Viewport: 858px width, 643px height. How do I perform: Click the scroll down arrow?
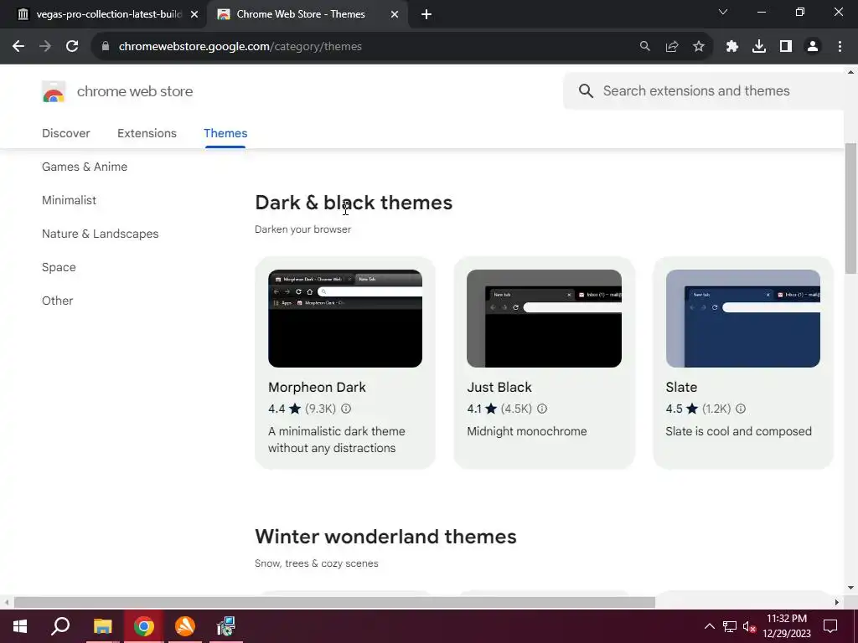(851, 589)
